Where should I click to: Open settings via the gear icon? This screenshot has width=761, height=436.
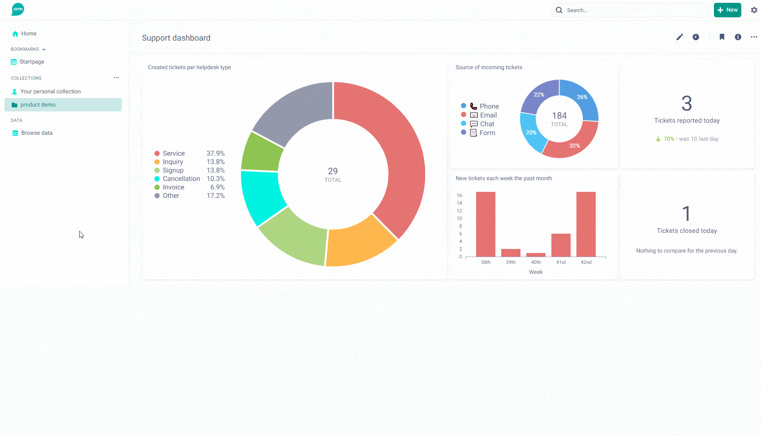tap(754, 10)
